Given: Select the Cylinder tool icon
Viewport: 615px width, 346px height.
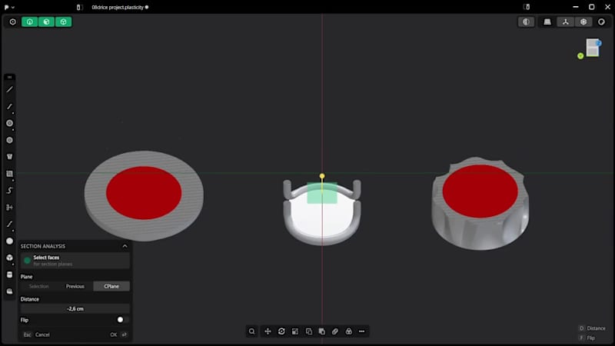Looking at the screenshot, I should point(10,274).
